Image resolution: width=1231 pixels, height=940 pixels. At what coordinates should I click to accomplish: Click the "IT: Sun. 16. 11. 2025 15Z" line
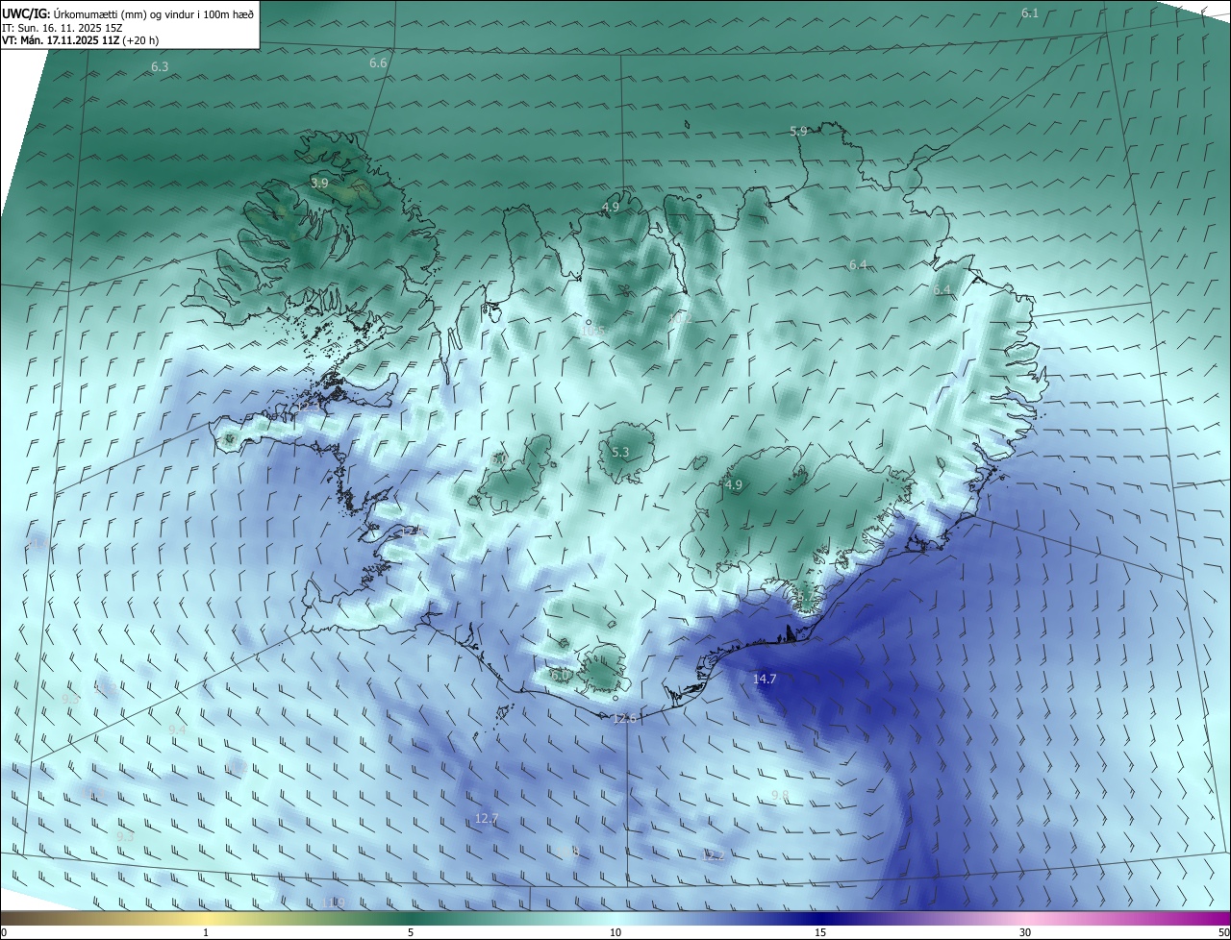pos(63,28)
